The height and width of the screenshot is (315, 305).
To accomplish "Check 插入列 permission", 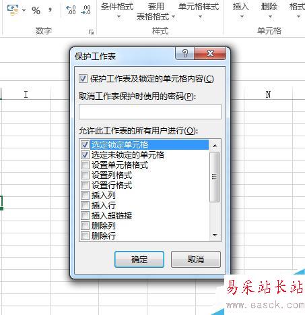I will click(85, 195).
